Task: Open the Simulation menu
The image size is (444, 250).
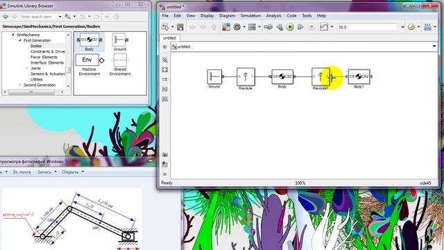Action: click(x=250, y=15)
